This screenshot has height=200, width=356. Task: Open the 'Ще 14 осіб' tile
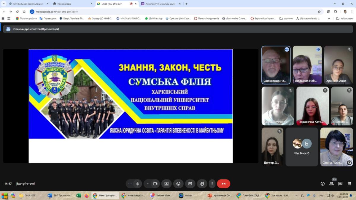point(302,147)
